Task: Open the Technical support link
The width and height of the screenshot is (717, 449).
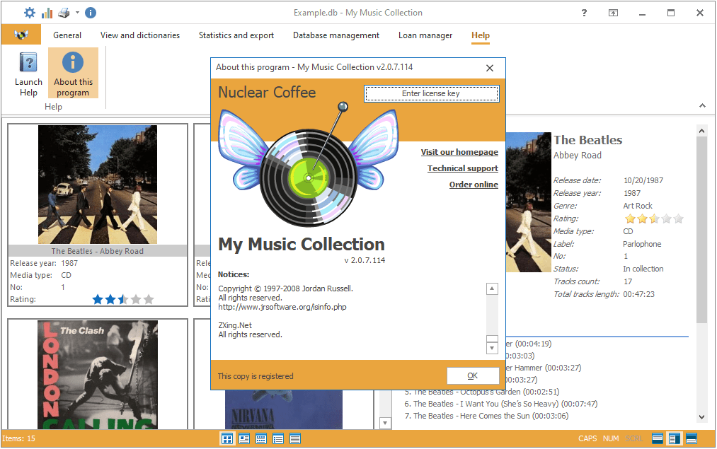Action: coord(463,168)
